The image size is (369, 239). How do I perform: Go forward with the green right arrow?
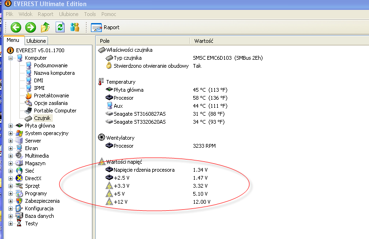coord(31,27)
